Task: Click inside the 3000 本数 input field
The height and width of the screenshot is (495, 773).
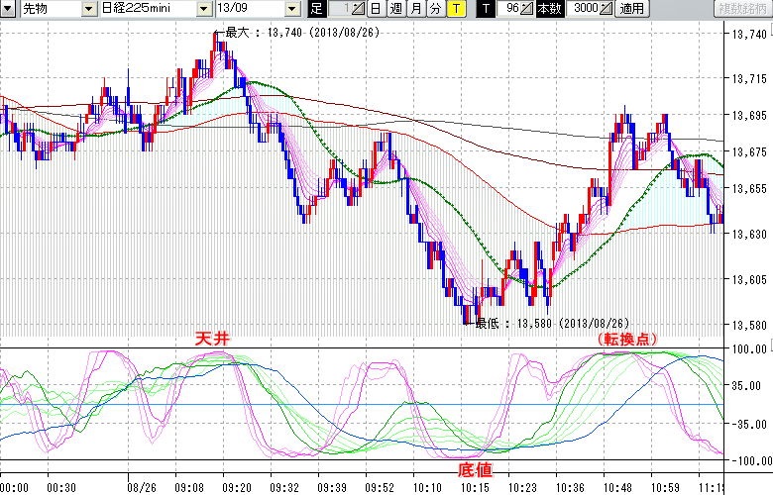Action: tap(583, 9)
